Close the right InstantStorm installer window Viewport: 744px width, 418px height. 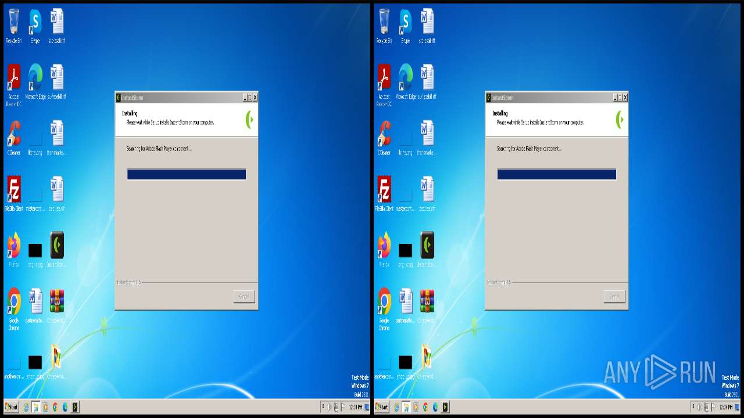625,98
